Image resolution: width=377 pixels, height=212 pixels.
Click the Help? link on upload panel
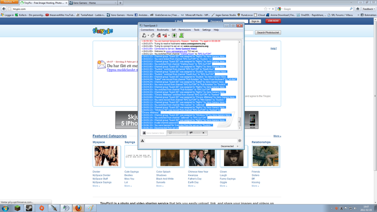pos(274,48)
